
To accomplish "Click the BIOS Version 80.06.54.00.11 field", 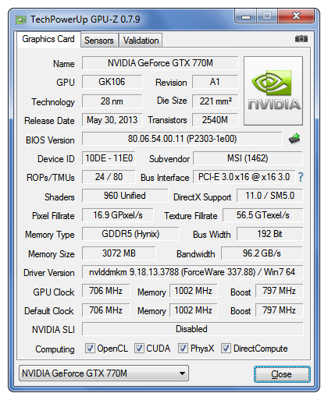I will click(x=182, y=139).
